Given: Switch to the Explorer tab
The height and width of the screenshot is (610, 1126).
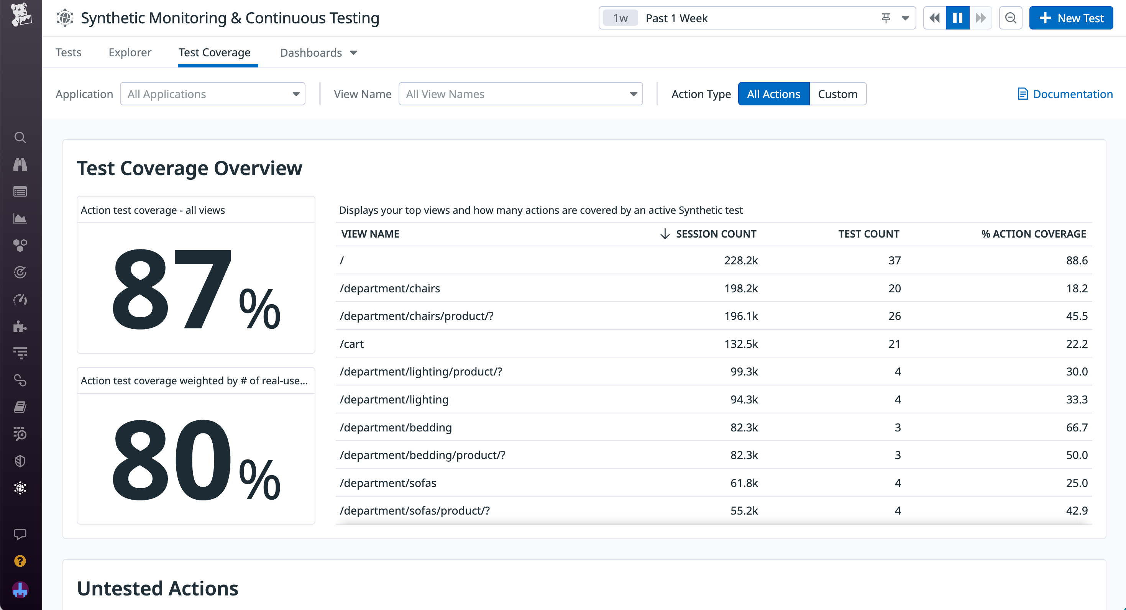Looking at the screenshot, I should [x=130, y=52].
